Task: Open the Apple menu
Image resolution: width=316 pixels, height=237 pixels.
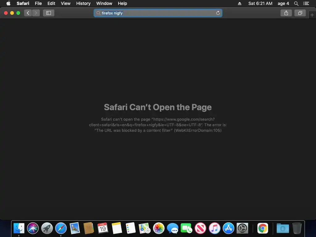Action: click(8, 3)
